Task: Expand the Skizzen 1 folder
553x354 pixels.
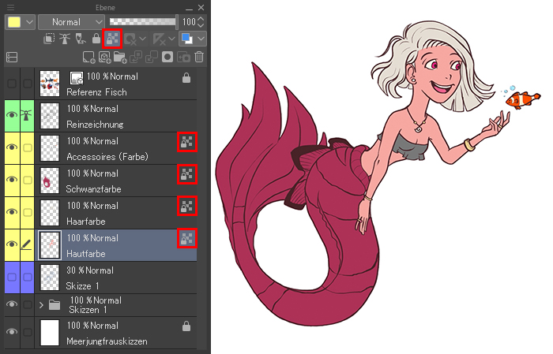Action: point(41,305)
